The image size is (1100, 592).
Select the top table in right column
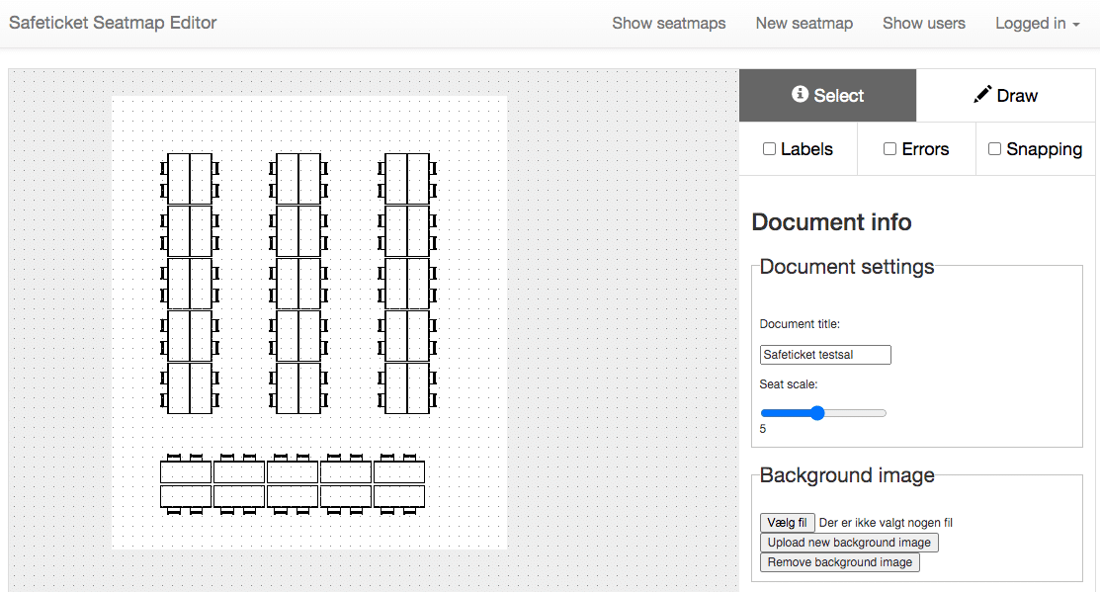(407, 179)
